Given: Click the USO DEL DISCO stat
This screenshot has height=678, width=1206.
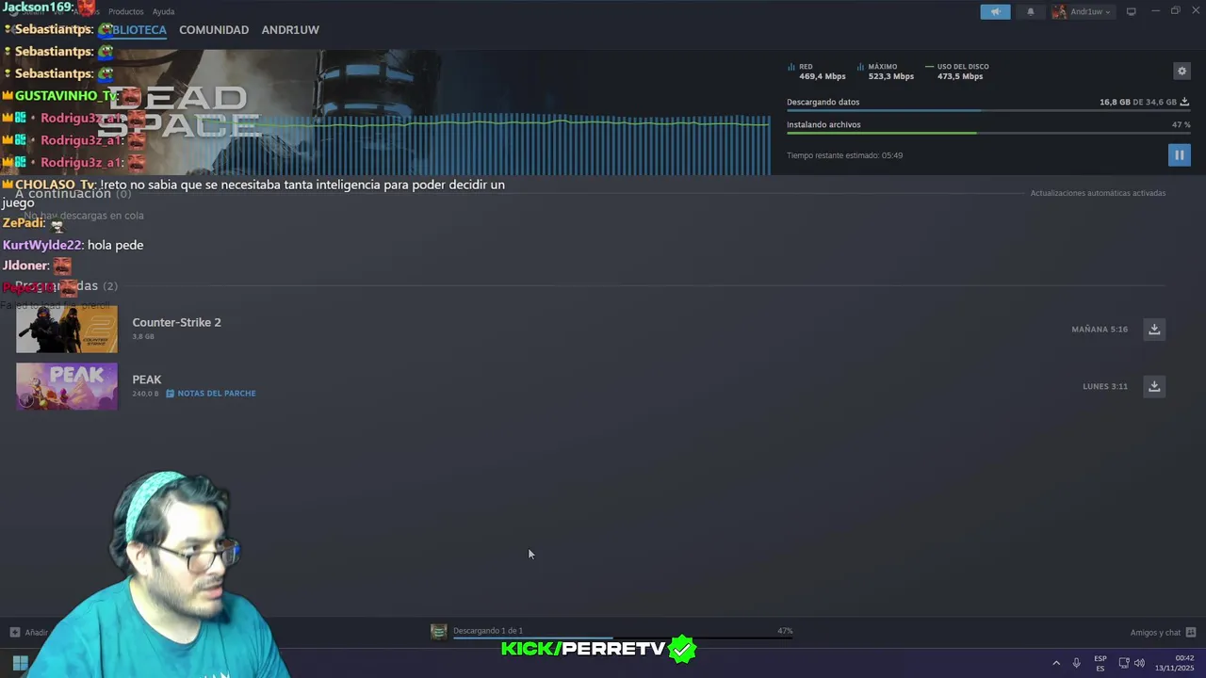Looking at the screenshot, I should pos(957,72).
